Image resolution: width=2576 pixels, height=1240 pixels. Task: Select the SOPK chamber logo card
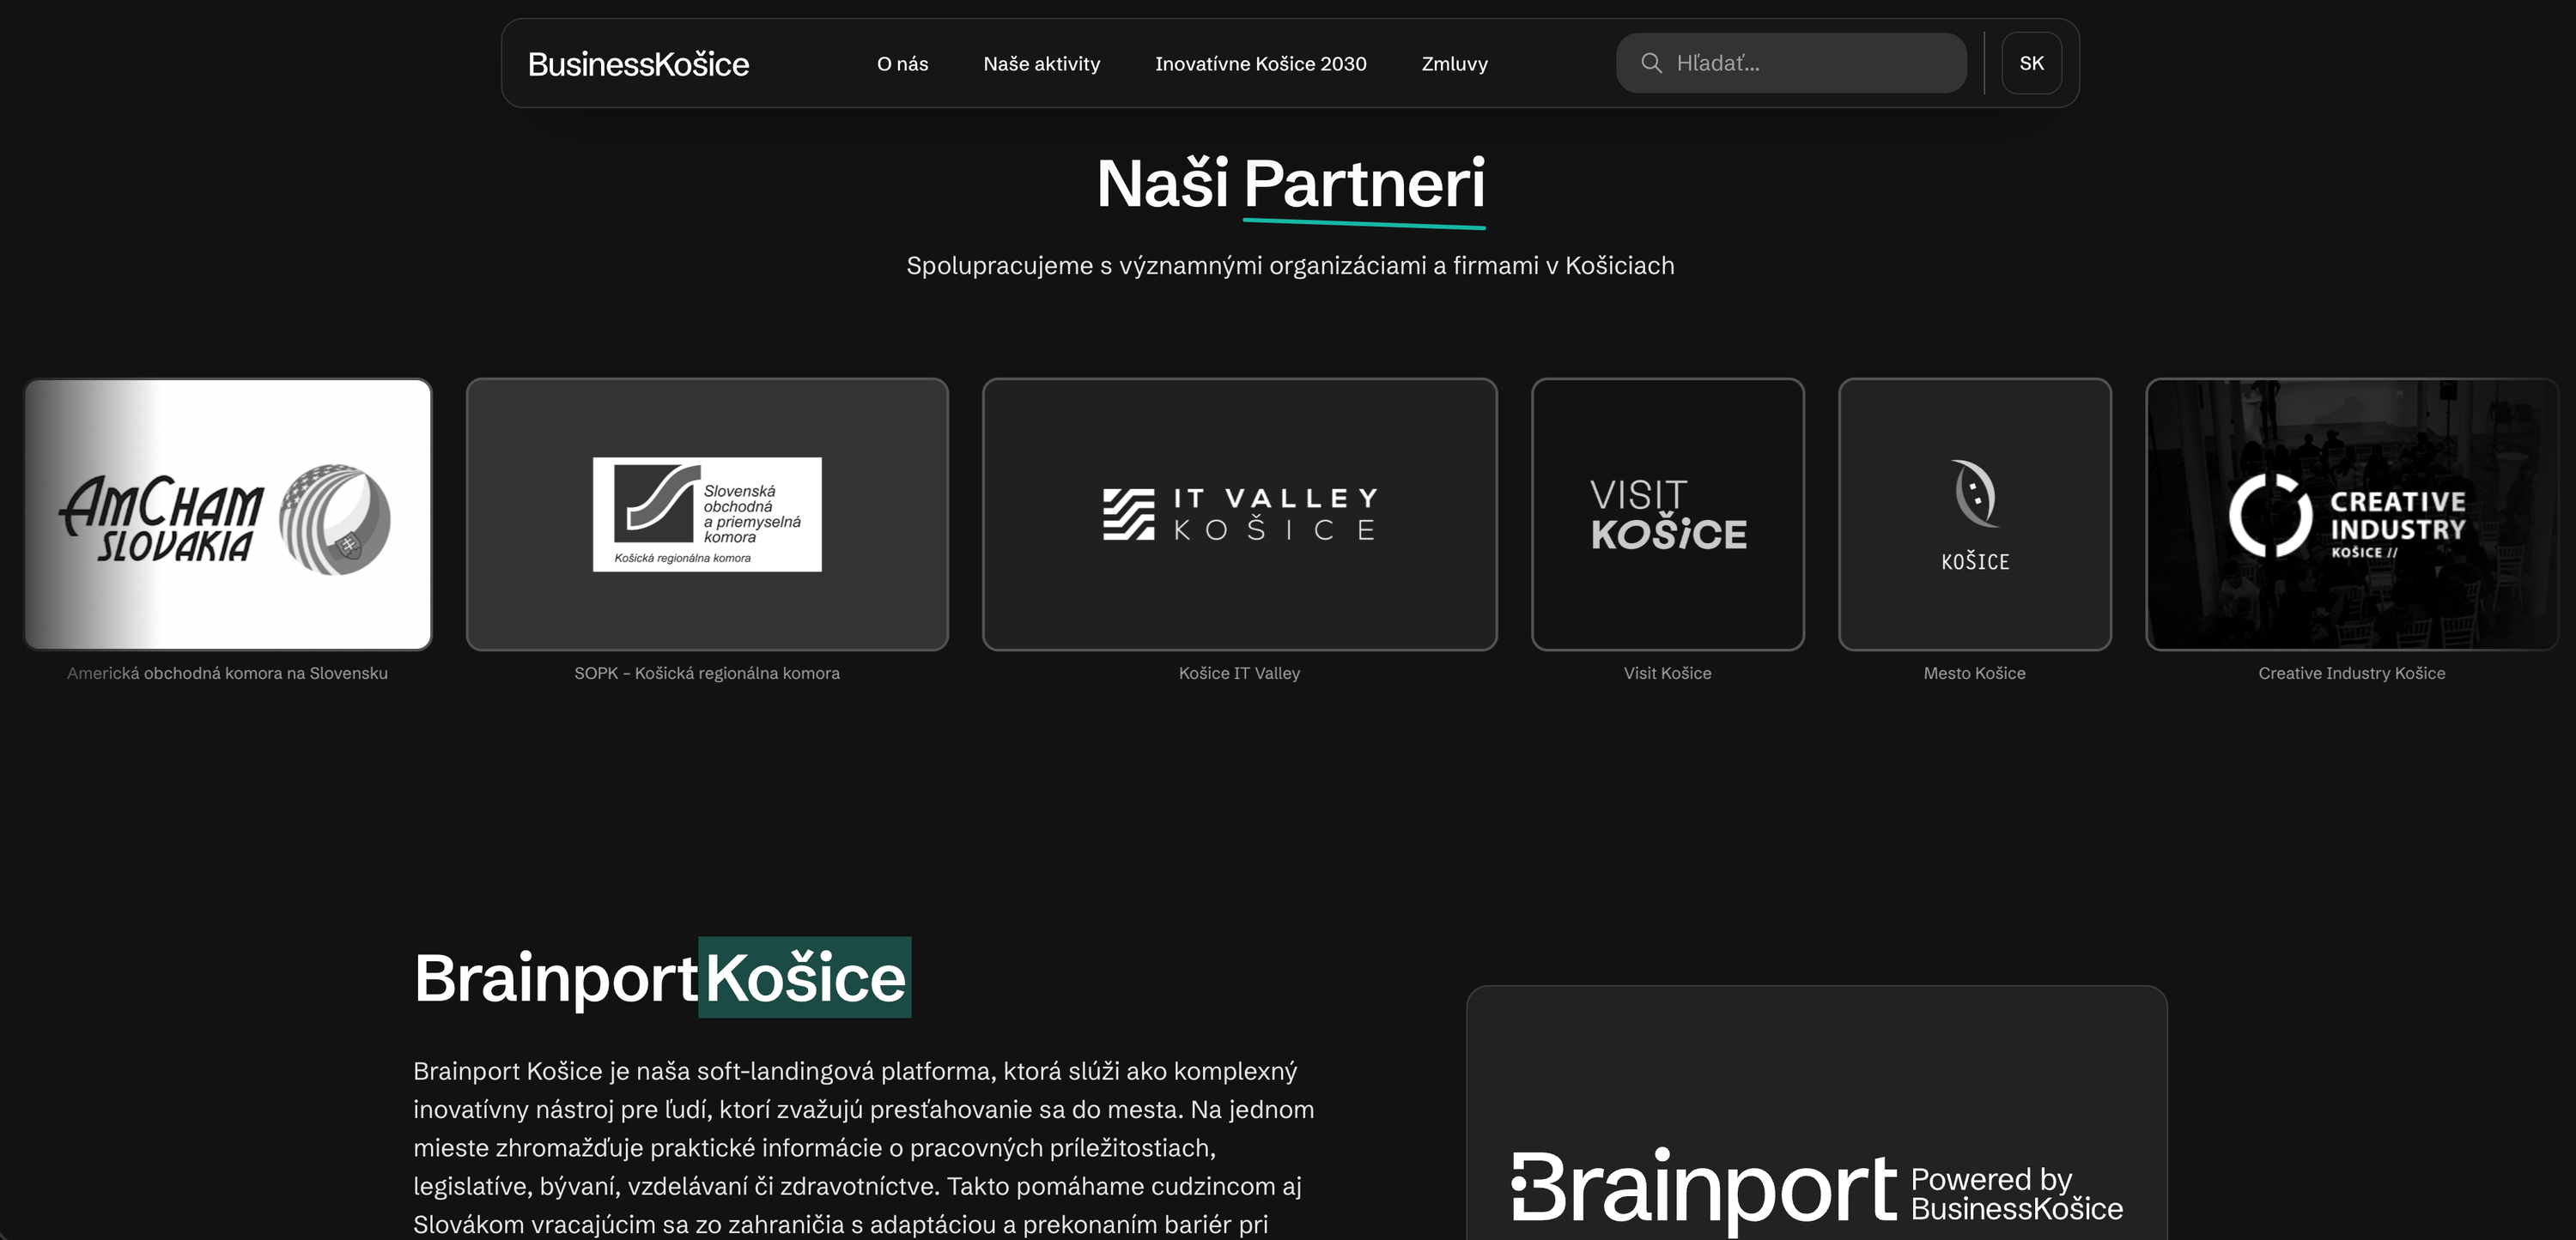coord(707,515)
